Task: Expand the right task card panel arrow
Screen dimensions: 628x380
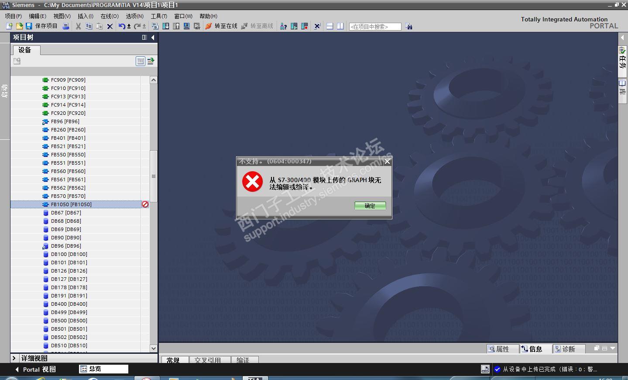Action: click(x=622, y=38)
